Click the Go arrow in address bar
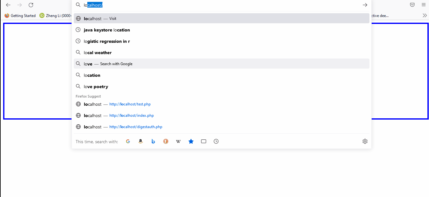 365,5
